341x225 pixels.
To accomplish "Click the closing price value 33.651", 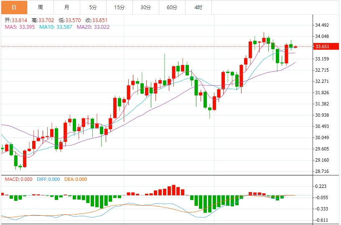I will (100, 20).
